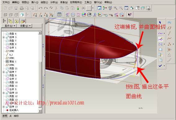This screenshot has height=120, width=176.
Task: Select the arrow Select tool in Style toolbar
Action: coord(160,22)
